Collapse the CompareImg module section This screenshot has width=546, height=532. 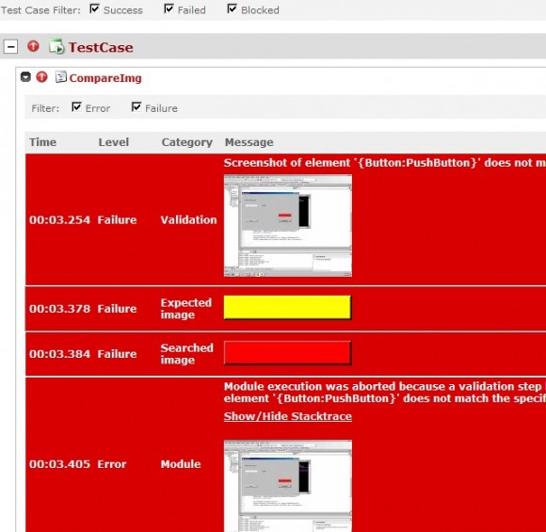coord(25,77)
